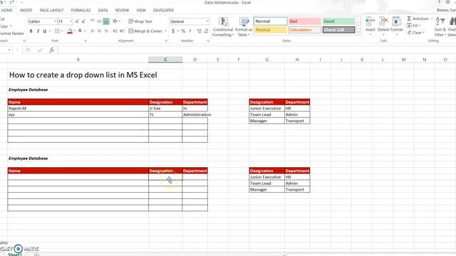Click the Insert Function fx icon
The width and height of the screenshot is (456, 256).
point(51,50)
